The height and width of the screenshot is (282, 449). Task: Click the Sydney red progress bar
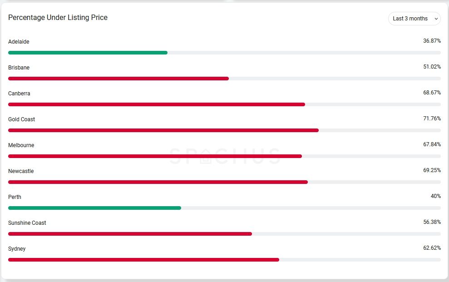(x=143, y=260)
